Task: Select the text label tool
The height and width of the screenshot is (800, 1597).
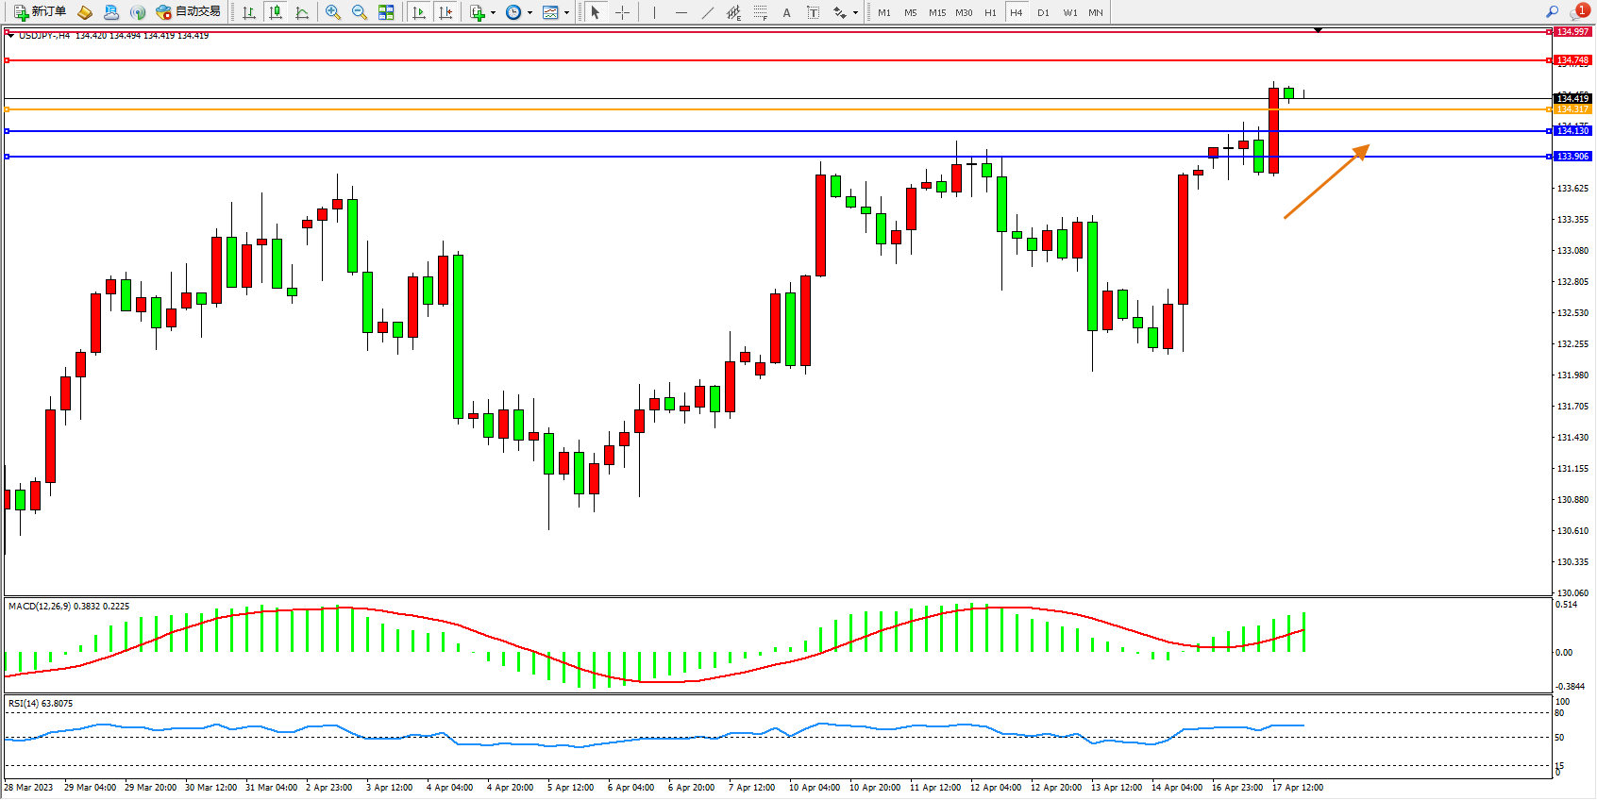Action: pyautogui.click(x=813, y=12)
